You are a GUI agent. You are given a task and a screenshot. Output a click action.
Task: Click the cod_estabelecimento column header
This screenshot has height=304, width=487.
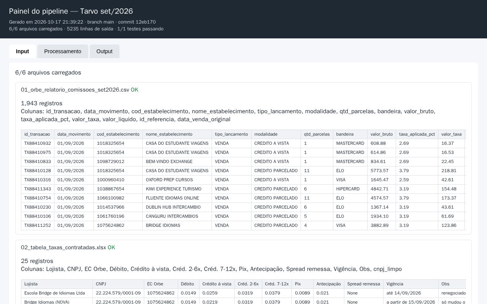click(x=118, y=134)
